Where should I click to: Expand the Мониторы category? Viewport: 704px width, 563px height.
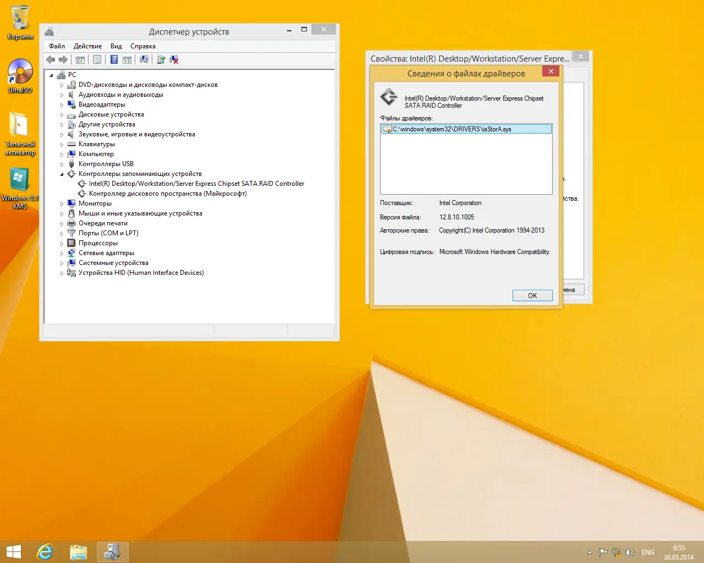[x=62, y=204]
